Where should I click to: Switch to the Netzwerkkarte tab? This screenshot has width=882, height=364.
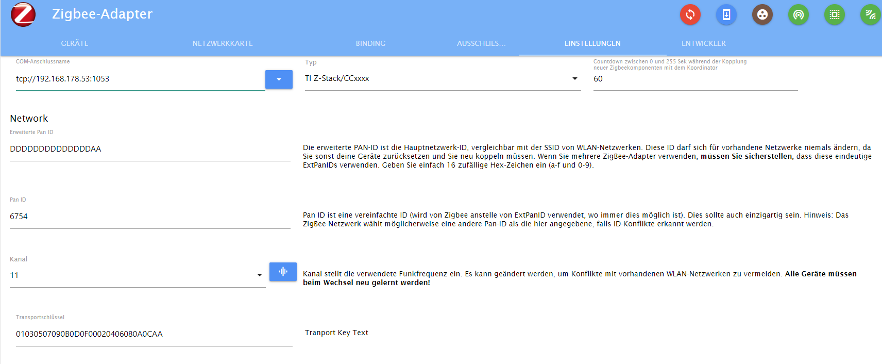pyautogui.click(x=223, y=43)
